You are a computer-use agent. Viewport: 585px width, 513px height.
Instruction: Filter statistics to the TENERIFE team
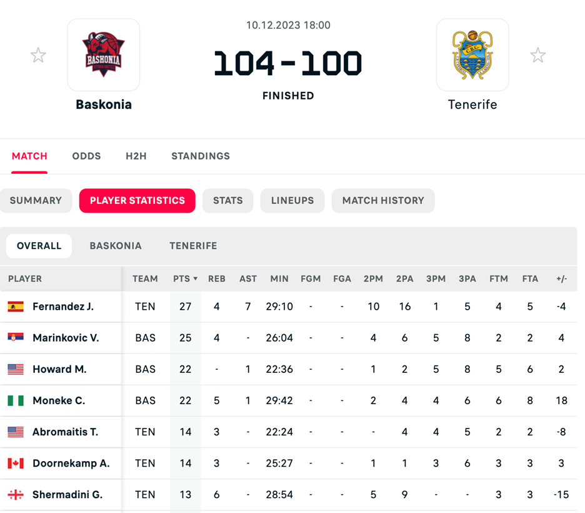point(193,246)
